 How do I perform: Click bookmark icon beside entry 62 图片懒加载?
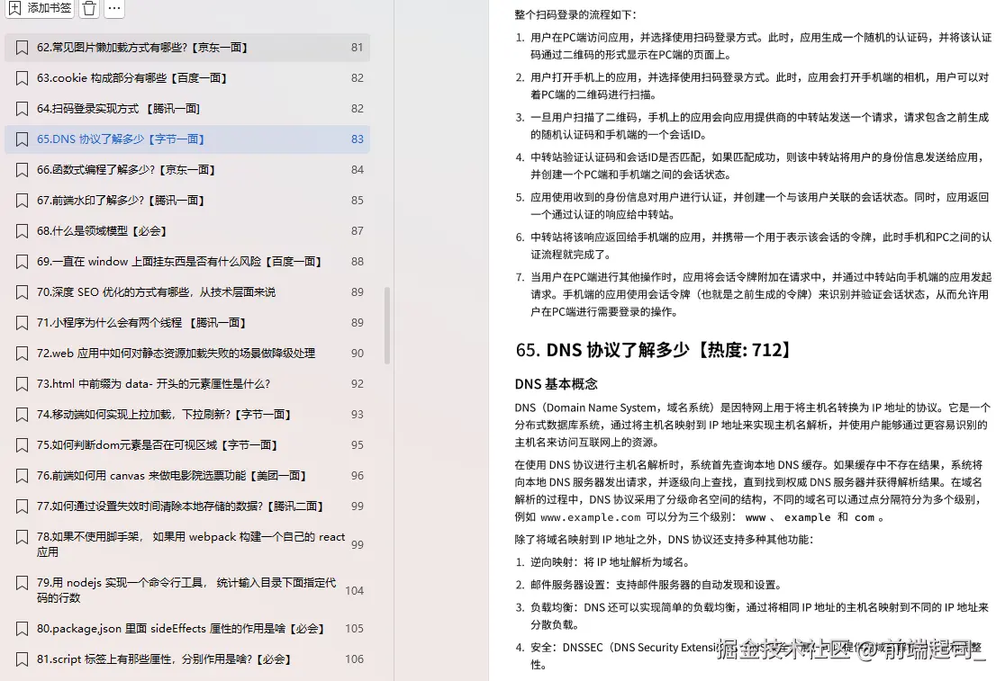23,47
